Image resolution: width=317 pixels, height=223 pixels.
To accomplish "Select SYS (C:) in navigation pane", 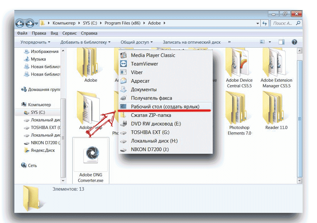I will click(x=38, y=112).
